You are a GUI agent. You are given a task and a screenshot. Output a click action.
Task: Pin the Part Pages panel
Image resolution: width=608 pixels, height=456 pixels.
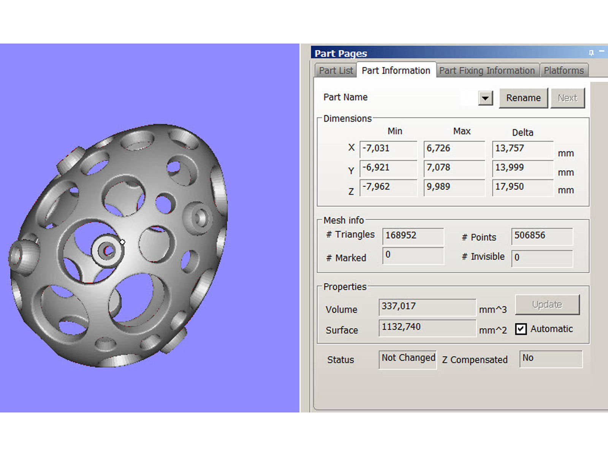pyautogui.click(x=591, y=53)
